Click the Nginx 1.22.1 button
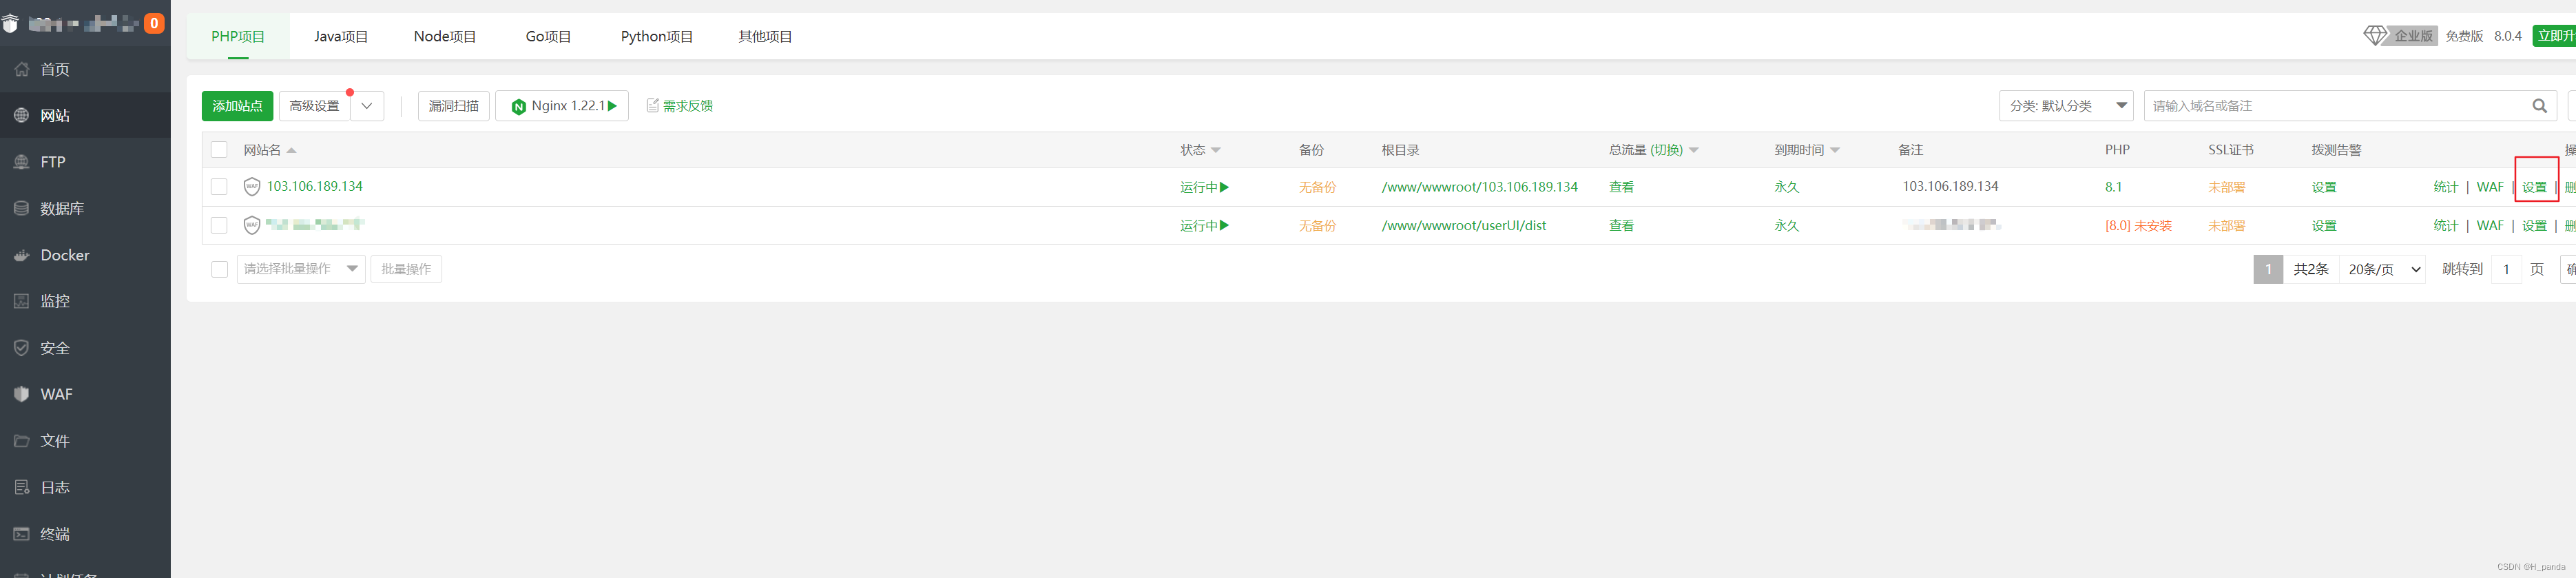The width and height of the screenshot is (2576, 578). [x=562, y=106]
